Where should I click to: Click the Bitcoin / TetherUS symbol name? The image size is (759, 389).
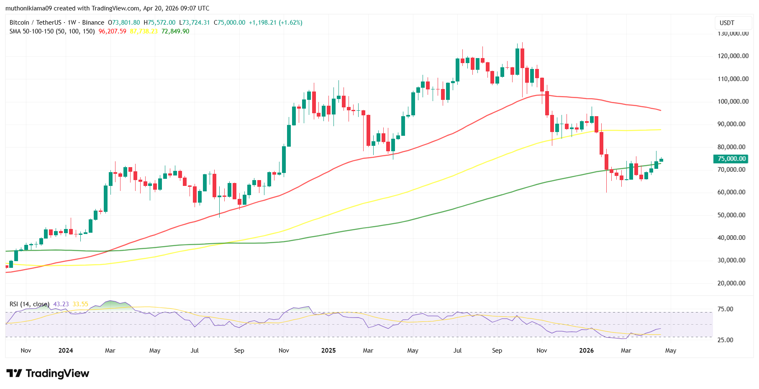point(36,23)
